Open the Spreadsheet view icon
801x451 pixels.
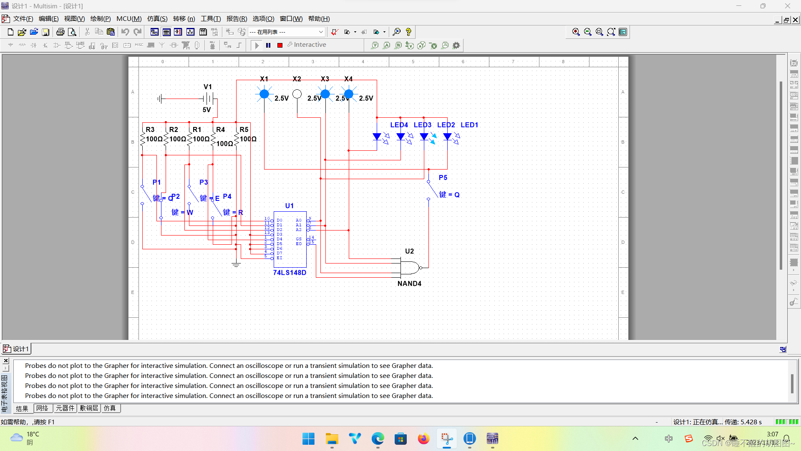coord(166,32)
